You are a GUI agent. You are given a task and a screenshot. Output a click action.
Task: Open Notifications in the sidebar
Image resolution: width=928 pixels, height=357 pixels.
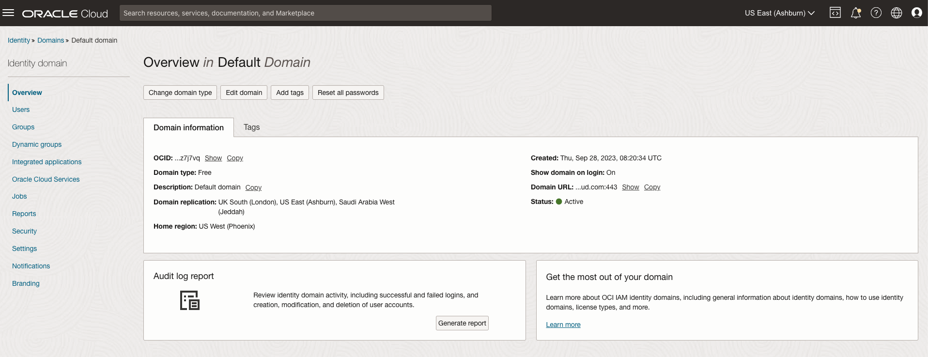coord(31,266)
